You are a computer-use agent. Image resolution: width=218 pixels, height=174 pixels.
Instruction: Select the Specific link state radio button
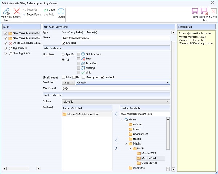tap(63, 54)
